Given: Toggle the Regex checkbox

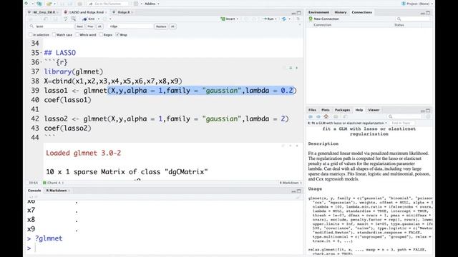Looking at the screenshot, I should tap(101, 35).
